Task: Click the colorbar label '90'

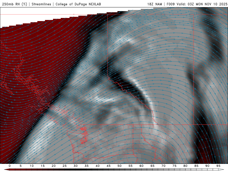Action: click(x=207, y=166)
